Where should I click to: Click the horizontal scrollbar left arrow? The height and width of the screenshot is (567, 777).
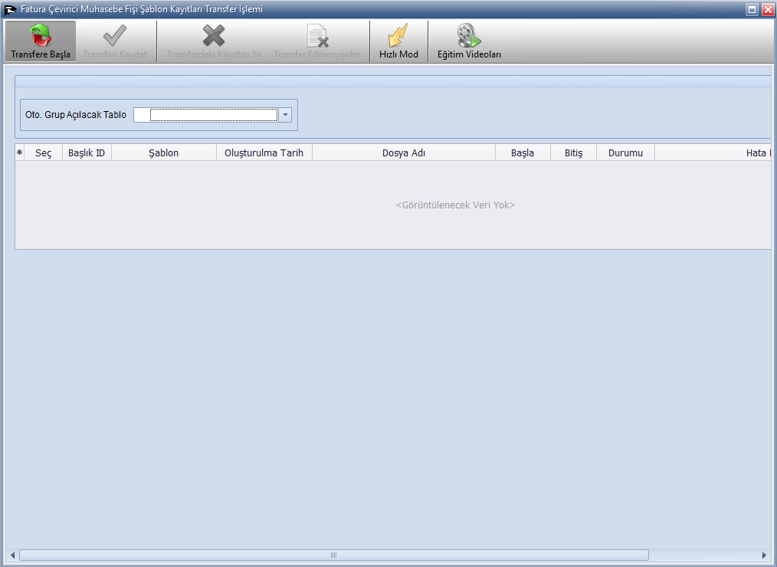click(x=12, y=555)
